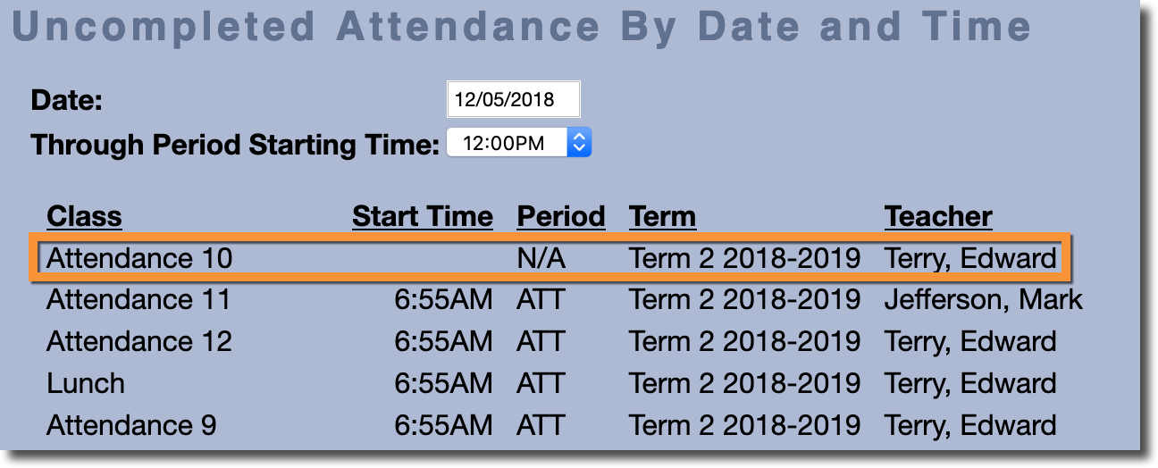This screenshot has height=468, width=1158.
Task: Click Terry, Edward in Attendance 10 row
Action: [x=970, y=258]
